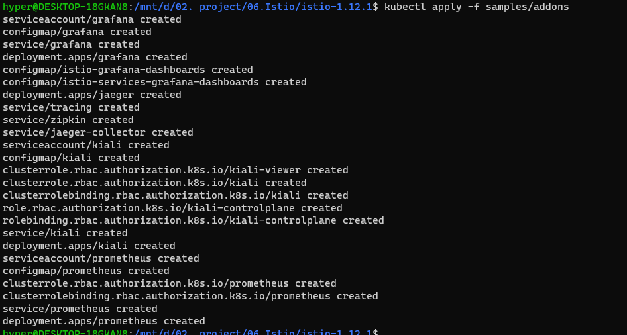Click 'hyper@DESKTOP-18GKAN8' in the top prompt
The width and height of the screenshot is (627, 335).
(65, 7)
